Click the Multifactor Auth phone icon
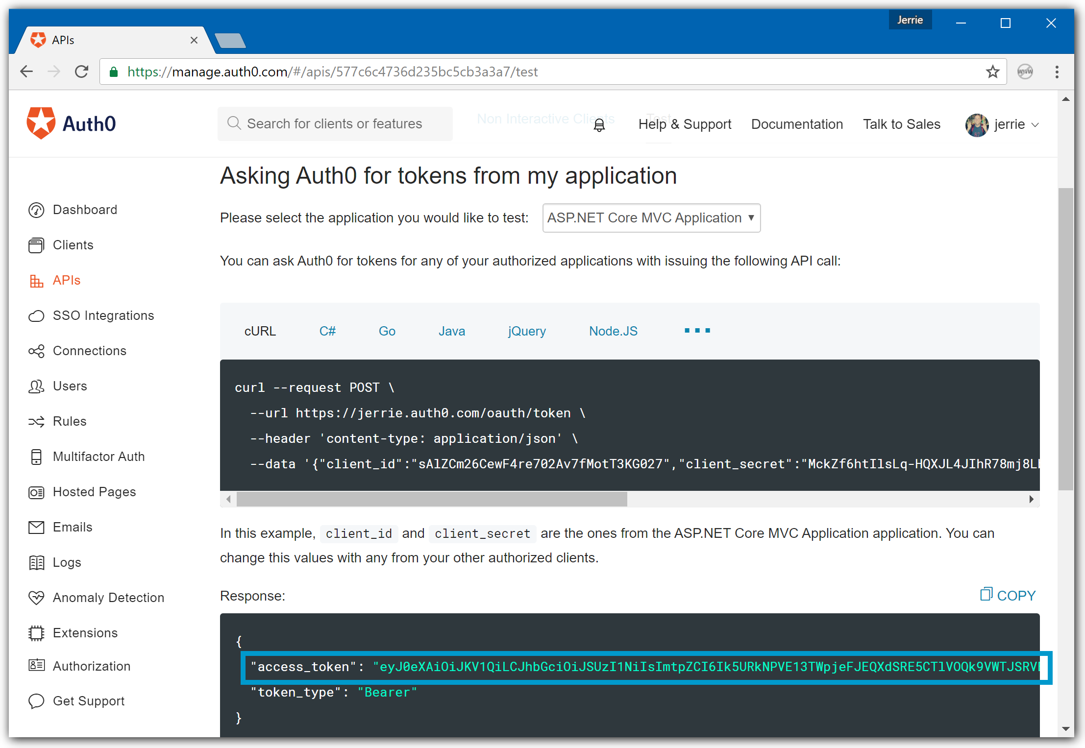1085x748 pixels. (x=36, y=457)
